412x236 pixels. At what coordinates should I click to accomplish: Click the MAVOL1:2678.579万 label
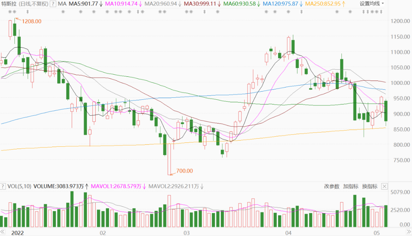click(x=118, y=186)
